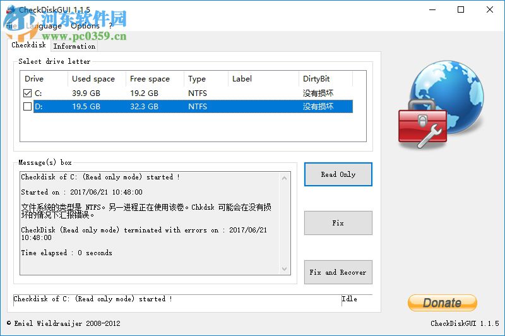
Task: Sort by the Free space column header
Action: pyautogui.click(x=155, y=78)
